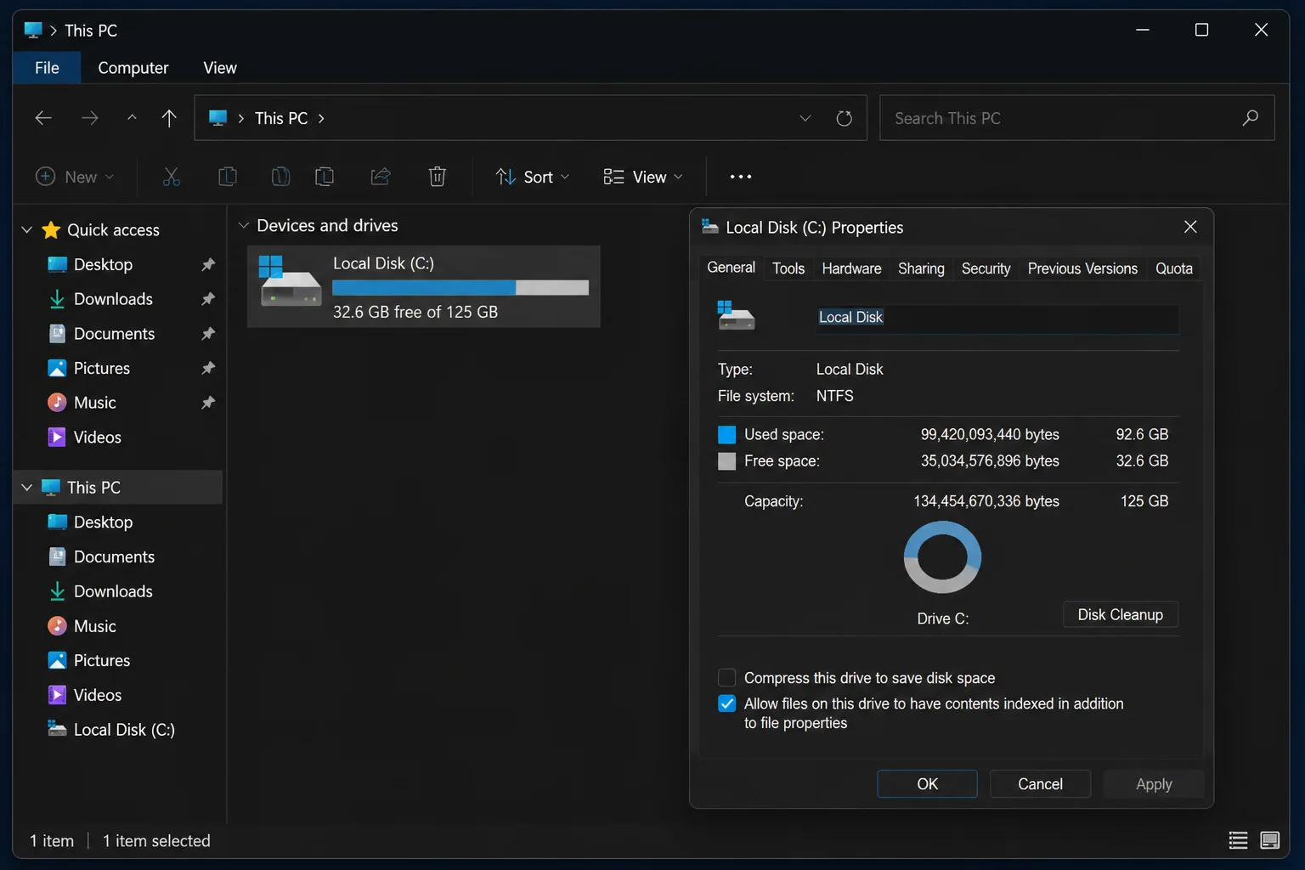1305x870 pixels.
Task: Select Pictures under This PC
Action: click(117, 660)
